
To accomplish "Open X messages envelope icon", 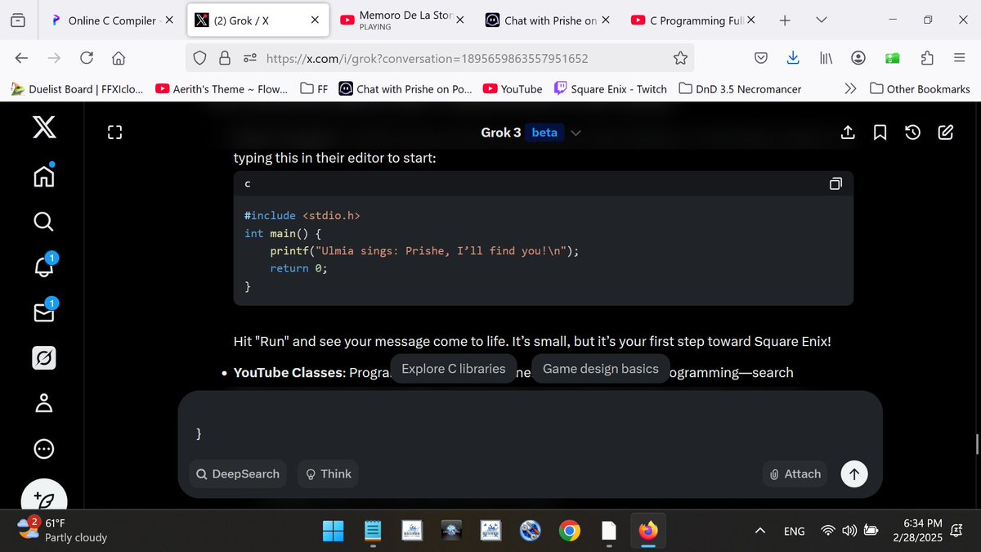I will pos(44,312).
